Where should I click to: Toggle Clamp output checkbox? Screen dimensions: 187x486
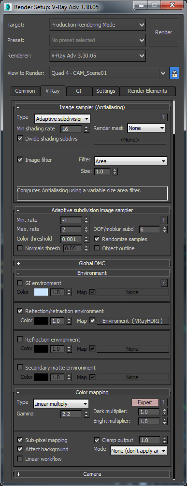click(97, 440)
